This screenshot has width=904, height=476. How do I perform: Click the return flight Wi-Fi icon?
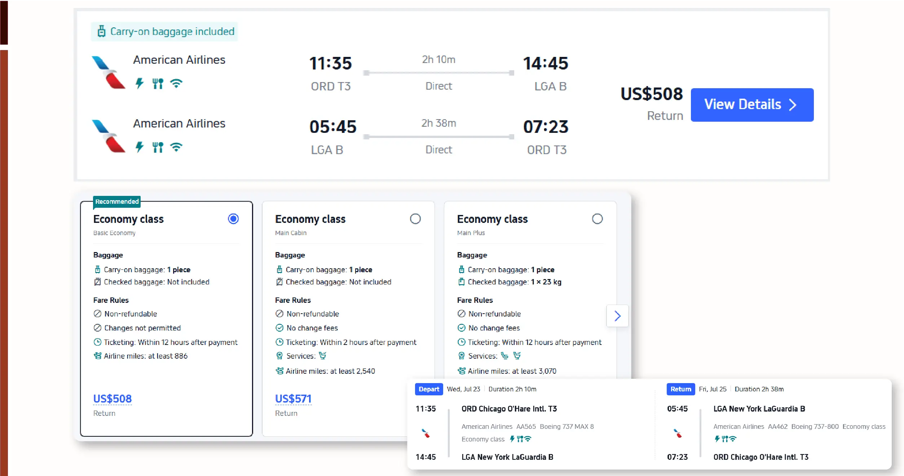click(176, 147)
